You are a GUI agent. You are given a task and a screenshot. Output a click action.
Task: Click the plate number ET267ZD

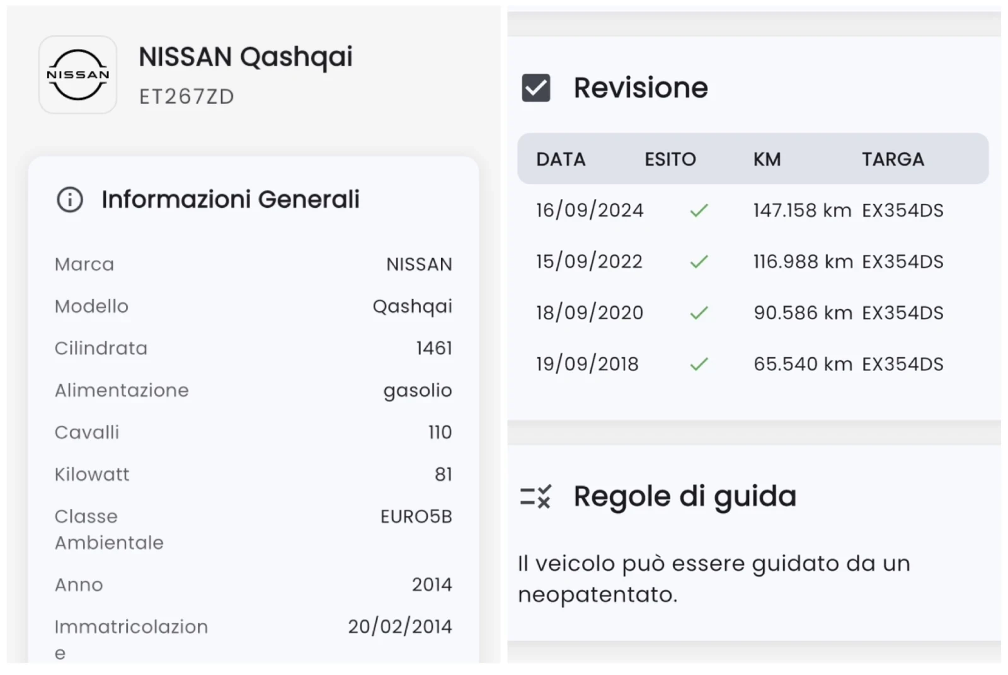pyautogui.click(x=186, y=96)
